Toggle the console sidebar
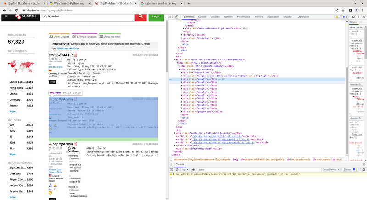 tap(172, 170)
